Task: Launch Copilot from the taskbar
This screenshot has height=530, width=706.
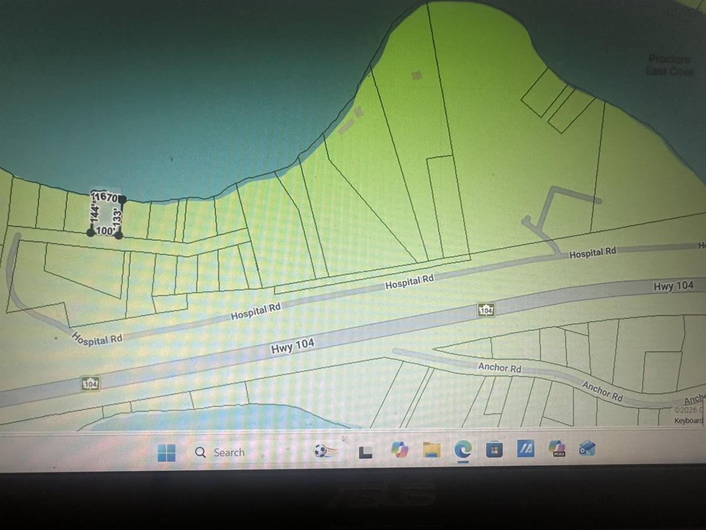Action: pyautogui.click(x=399, y=450)
